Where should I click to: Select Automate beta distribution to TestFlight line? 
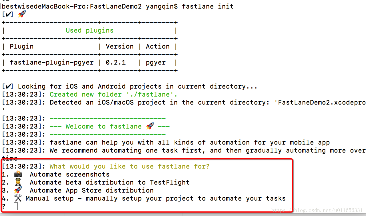[110, 182]
